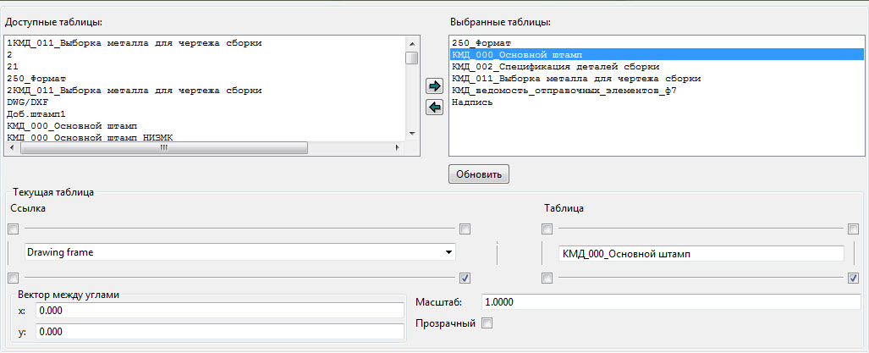Enable the Прозрачный checkbox

(487, 323)
